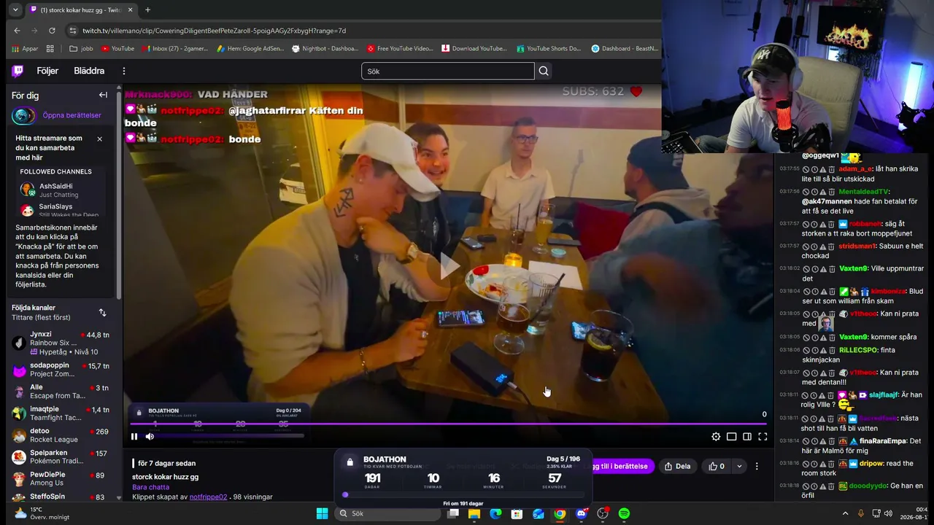The image size is (934, 525).
Task: Close the storck kokar huzz gg tab
Action: [130, 10]
